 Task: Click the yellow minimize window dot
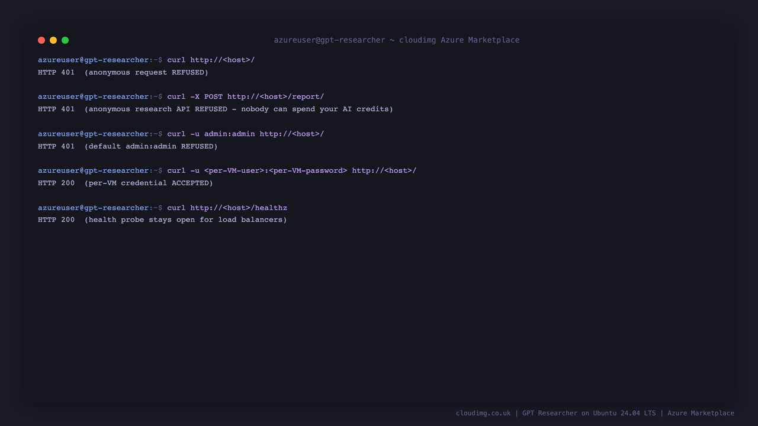[53, 40]
